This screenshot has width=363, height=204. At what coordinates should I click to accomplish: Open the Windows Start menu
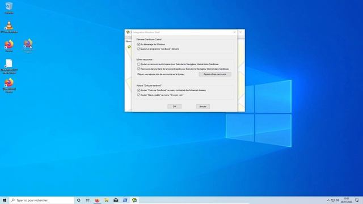[x=5, y=200]
